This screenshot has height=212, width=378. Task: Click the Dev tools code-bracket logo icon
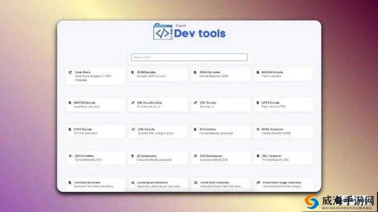coord(163,32)
